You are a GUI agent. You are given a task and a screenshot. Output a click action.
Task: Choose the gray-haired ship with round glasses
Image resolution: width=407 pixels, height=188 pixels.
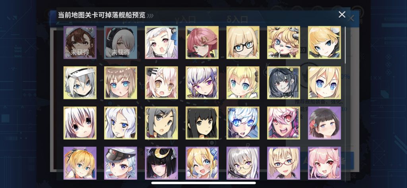[x=243, y=163]
